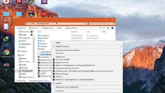Open the address bar history dropdown
The image size is (165, 93).
(84, 24)
